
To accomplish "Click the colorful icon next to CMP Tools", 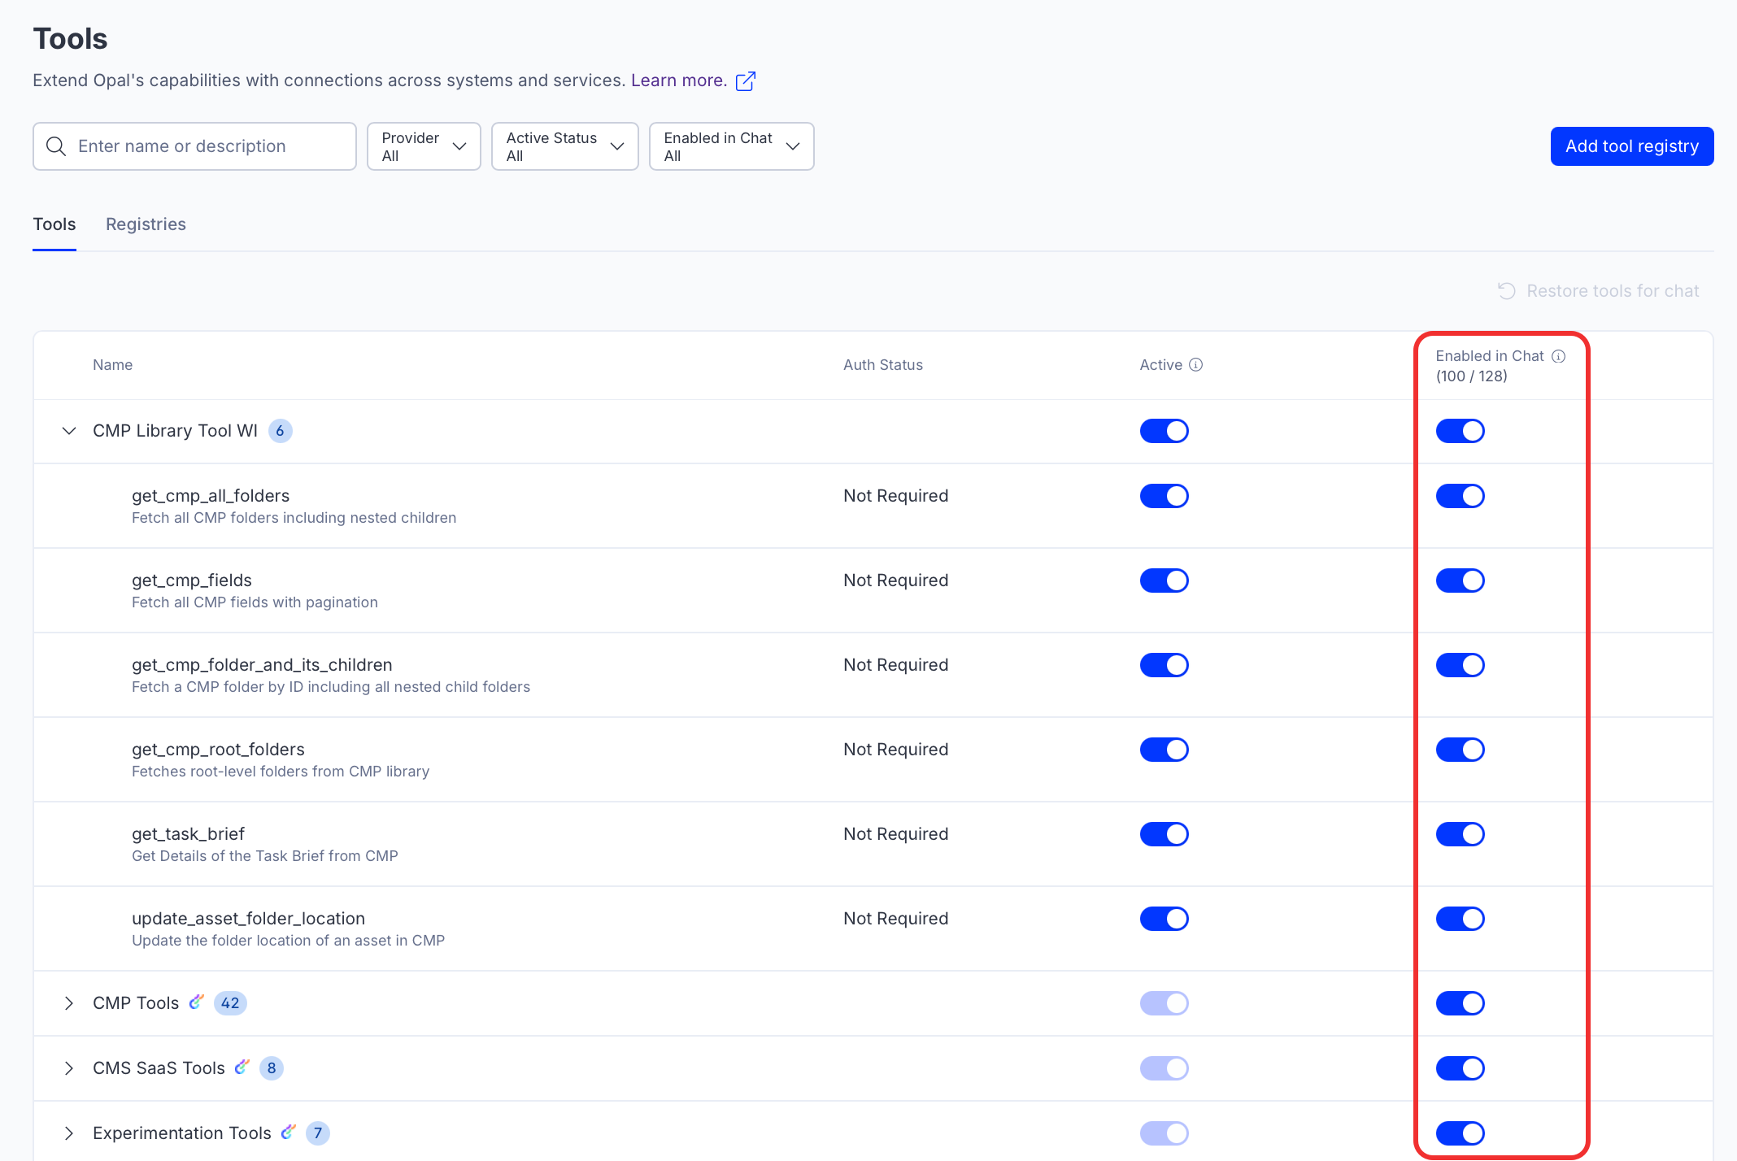I will (196, 1002).
